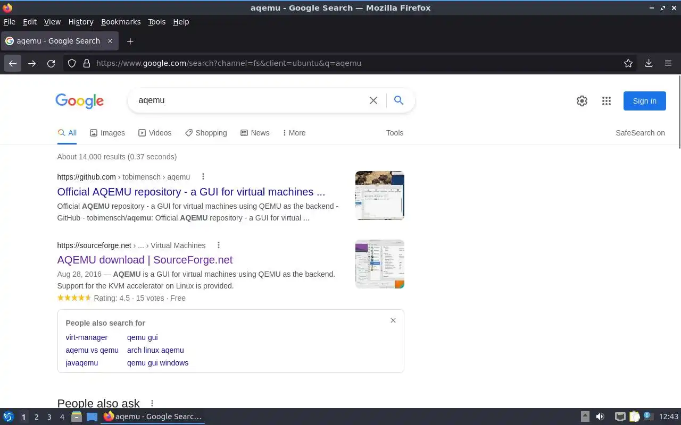Image resolution: width=681 pixels, height=425 pixels.
Task: Search for javaqemu suggestion
Action: point(81,363)
